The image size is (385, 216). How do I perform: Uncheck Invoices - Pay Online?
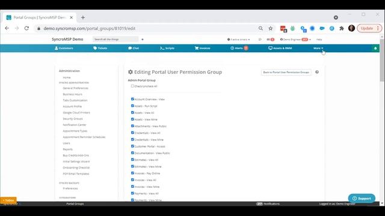tap(132, 173)
